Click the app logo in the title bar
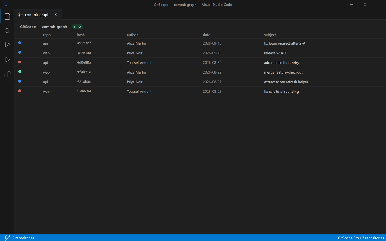The image size is (386, 241). click(x=6, y=5)
